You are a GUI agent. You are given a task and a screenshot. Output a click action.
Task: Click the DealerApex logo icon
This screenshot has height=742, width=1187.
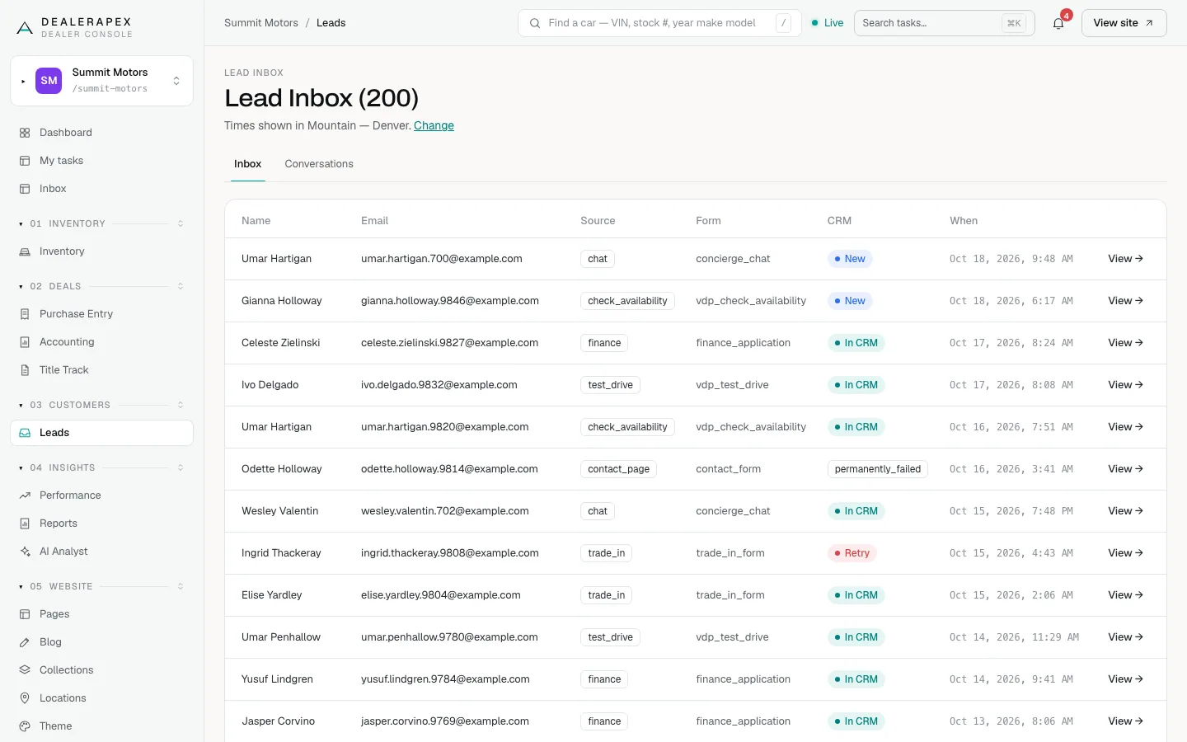(25, 28)
